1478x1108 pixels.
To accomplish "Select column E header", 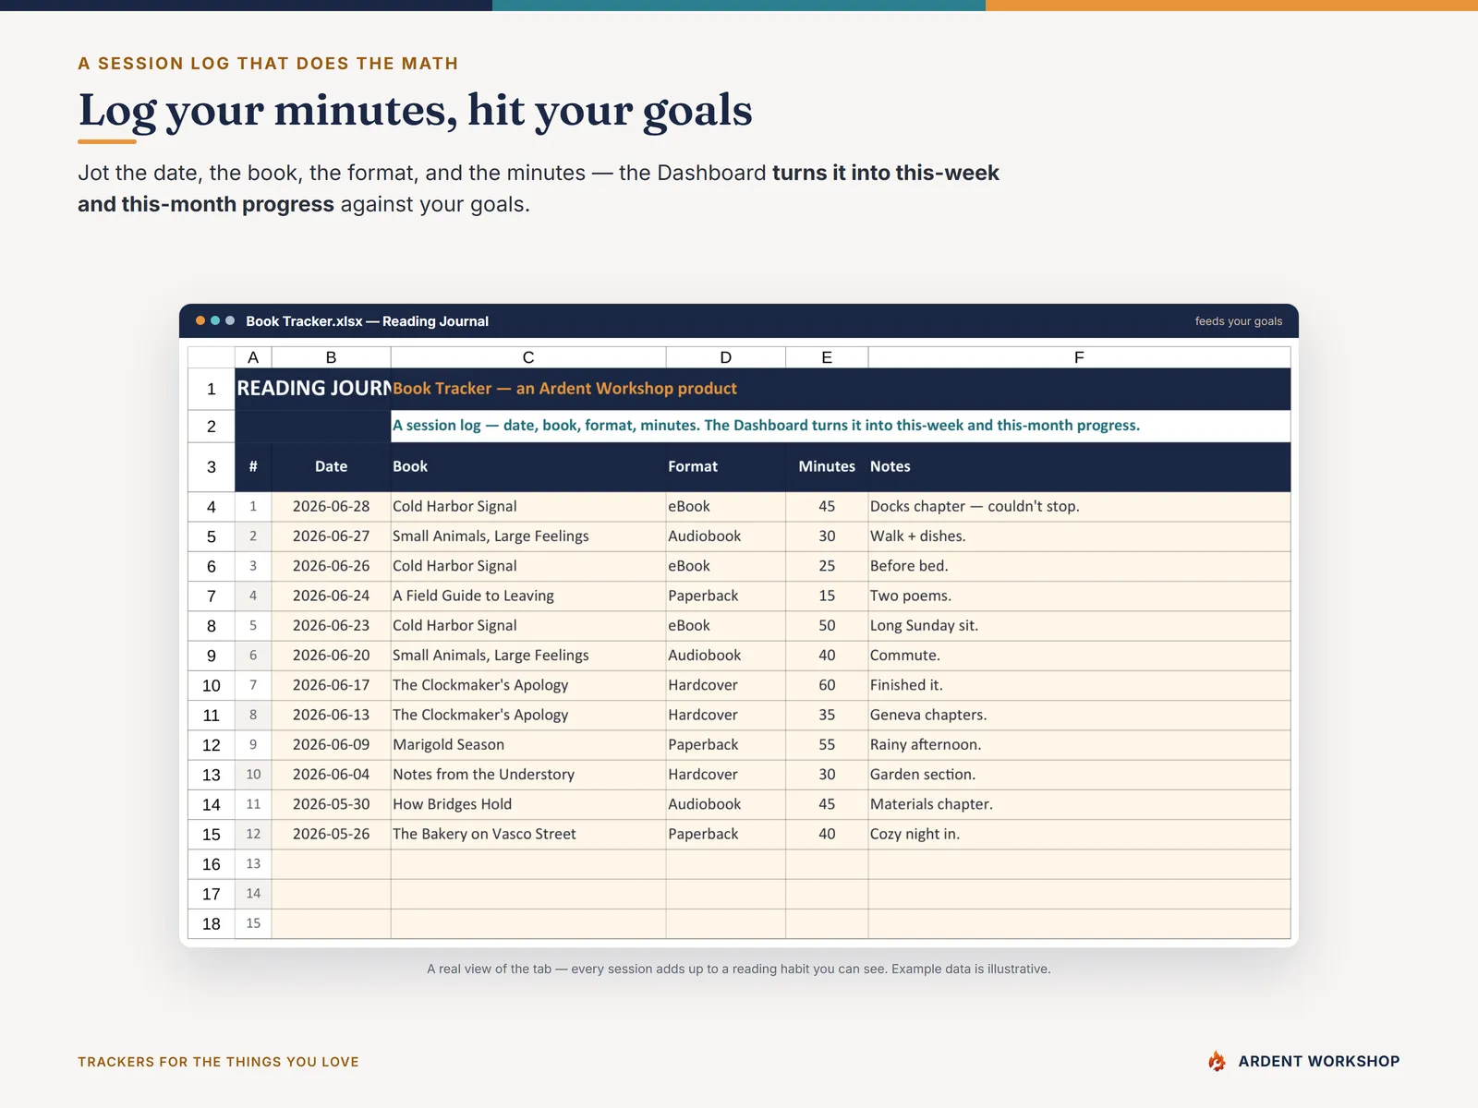I will (827, 357).
